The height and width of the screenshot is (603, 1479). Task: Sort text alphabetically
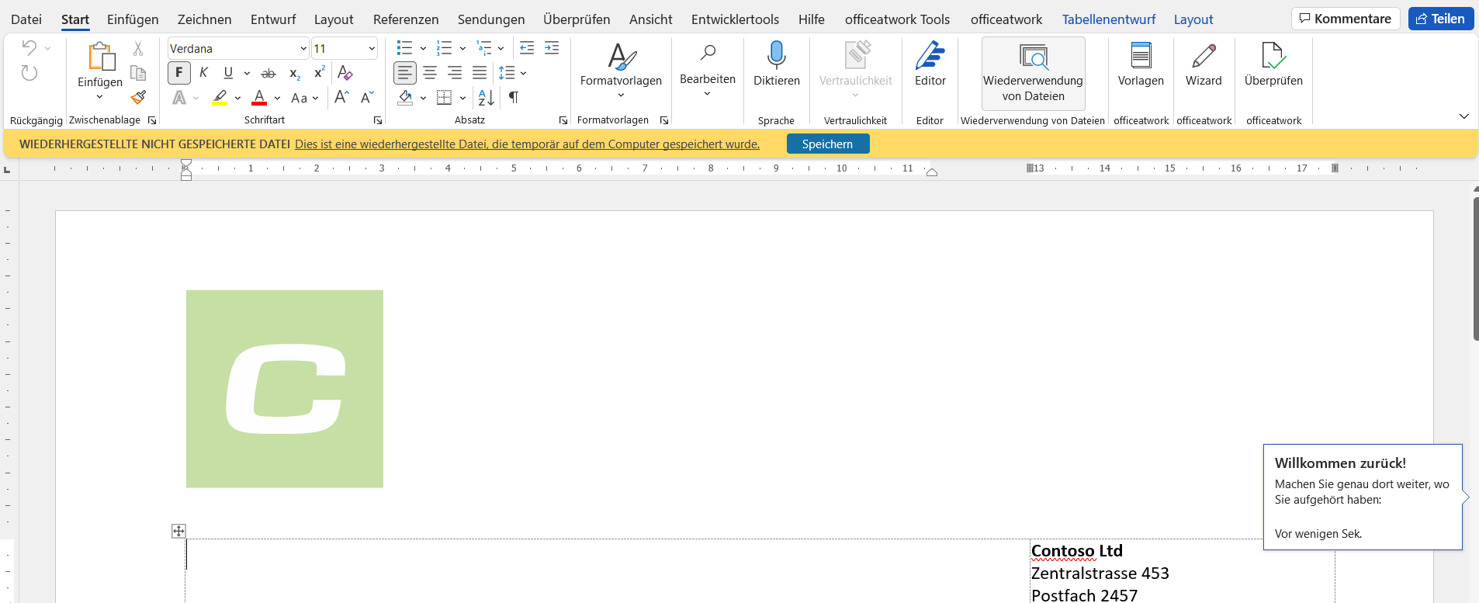pos(487,97)
